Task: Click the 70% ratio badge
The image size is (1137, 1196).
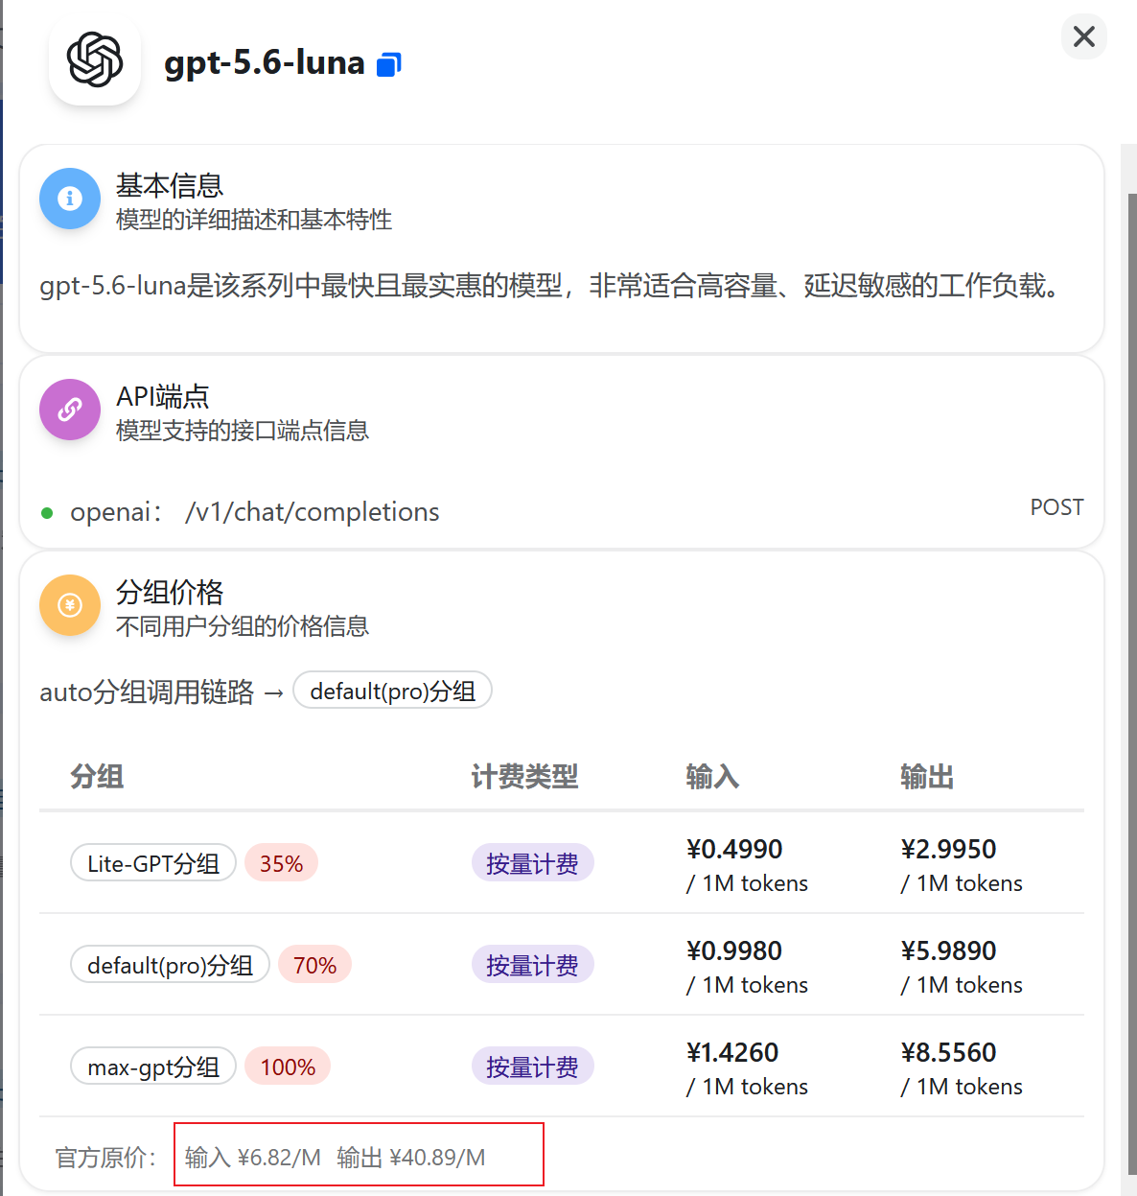Action: (x=315, y=965)
